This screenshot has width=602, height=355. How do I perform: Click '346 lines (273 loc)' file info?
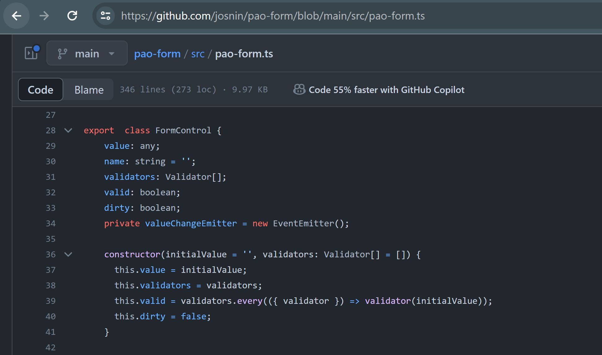click(x=168, y=90)
